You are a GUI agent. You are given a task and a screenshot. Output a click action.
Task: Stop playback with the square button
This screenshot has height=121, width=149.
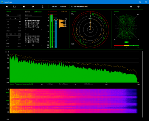[24, 7]
